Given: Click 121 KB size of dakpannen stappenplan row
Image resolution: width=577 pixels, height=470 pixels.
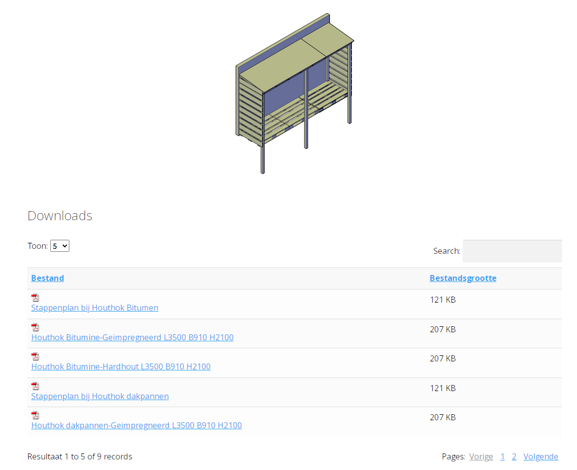Looking at the screenshot, I should tap(443, 388).
